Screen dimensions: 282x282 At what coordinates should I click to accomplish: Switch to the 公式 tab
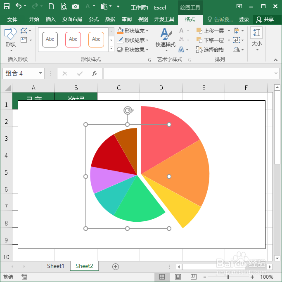coord(94,19)
